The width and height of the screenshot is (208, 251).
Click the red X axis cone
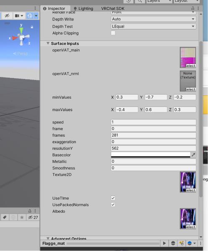(x=15, y=38)
